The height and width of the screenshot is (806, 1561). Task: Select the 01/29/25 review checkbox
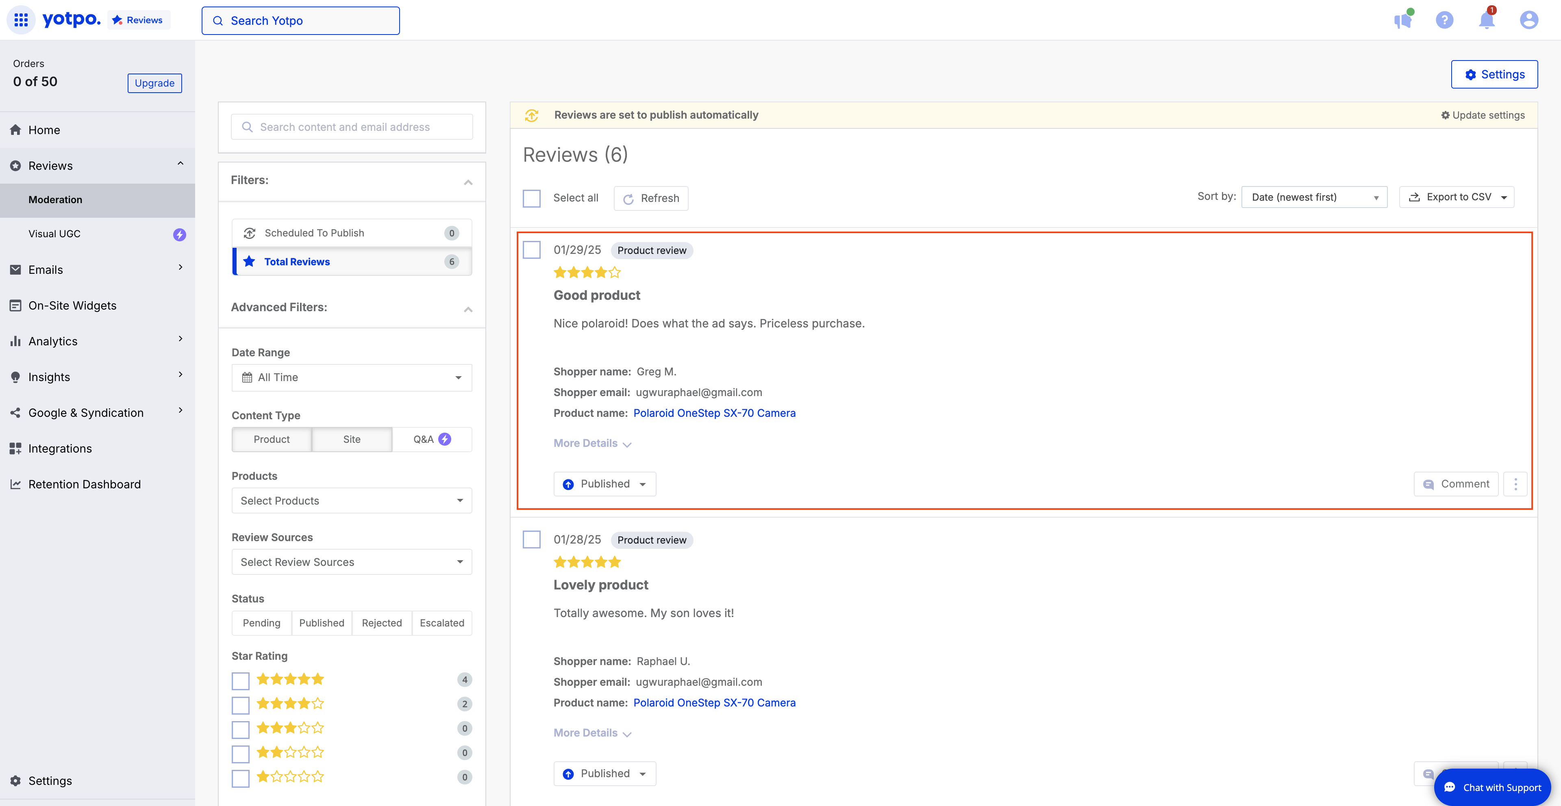pos(531,249)
